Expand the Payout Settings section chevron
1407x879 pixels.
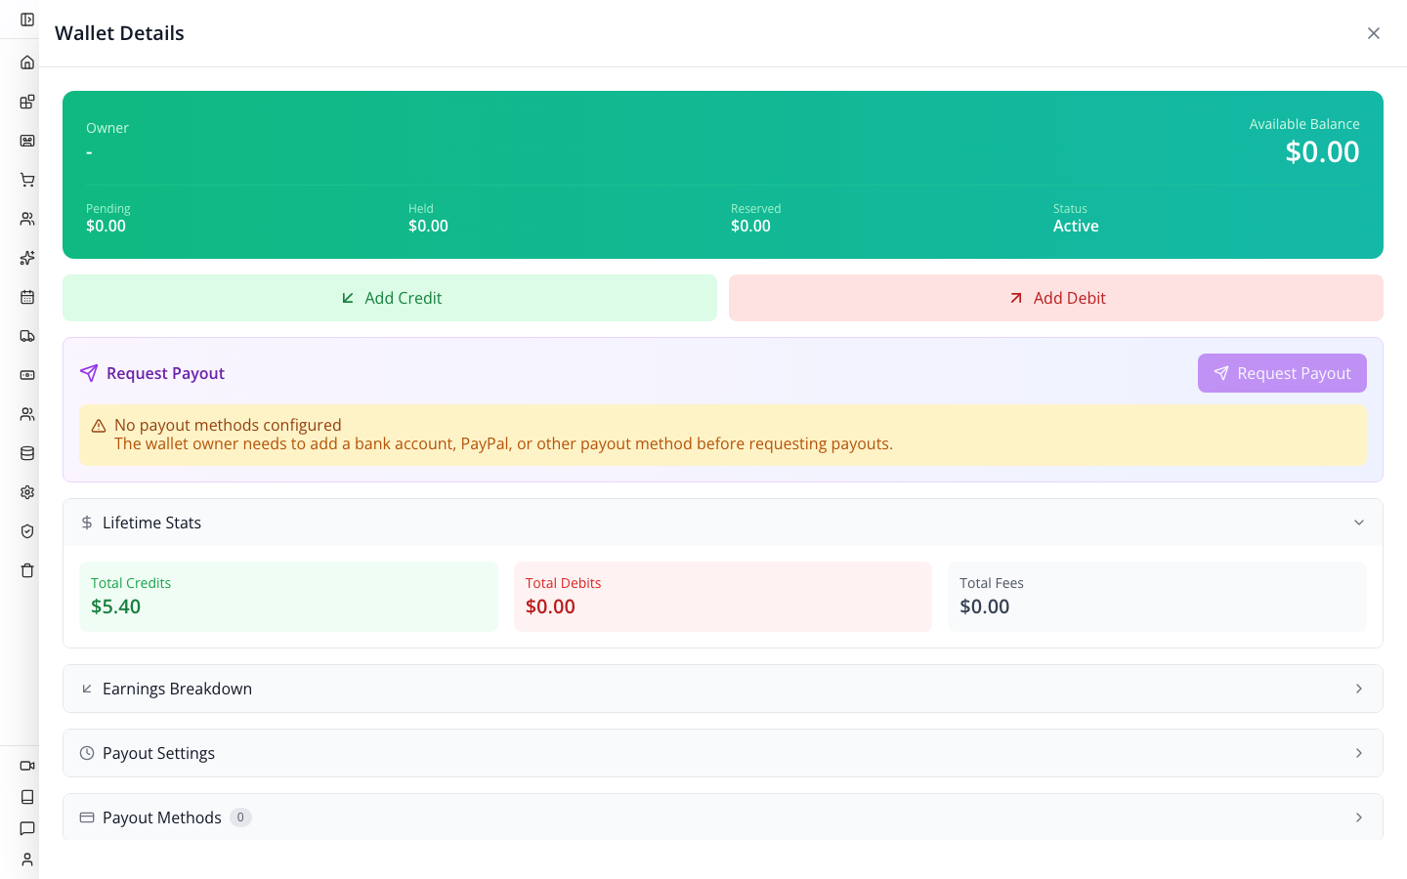coord(1359,753)
